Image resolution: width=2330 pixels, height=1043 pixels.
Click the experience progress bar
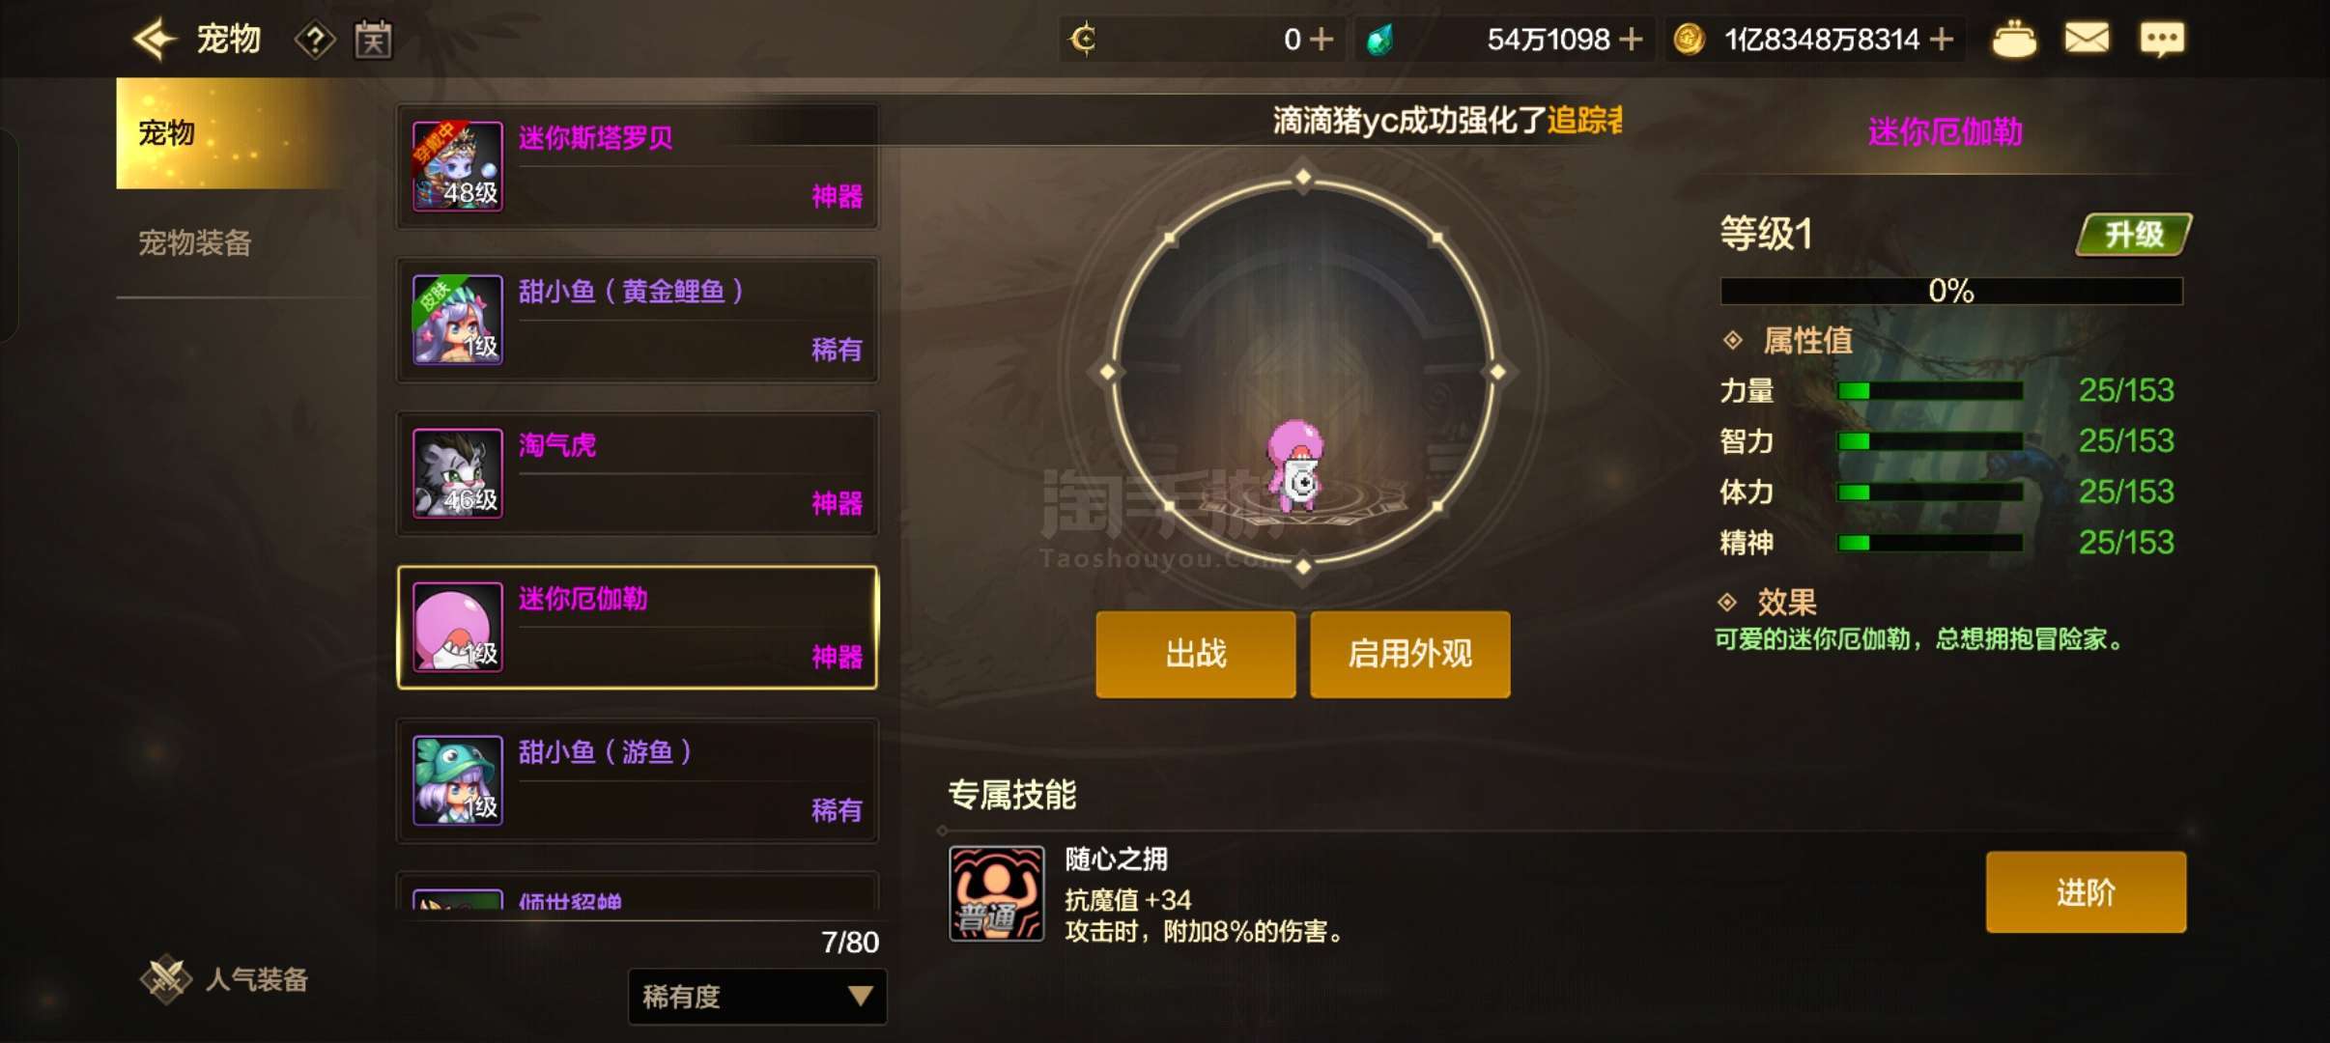pos(1951,291)
